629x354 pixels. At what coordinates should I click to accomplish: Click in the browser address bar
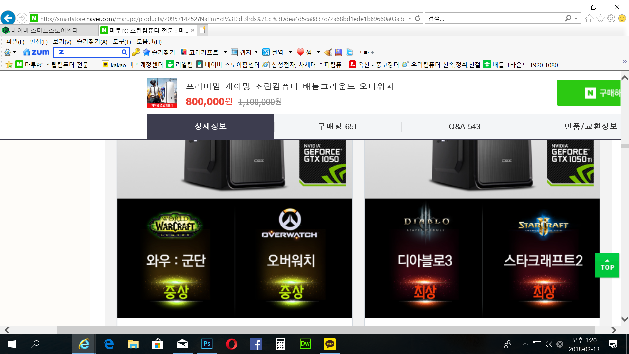coord(222,19)
